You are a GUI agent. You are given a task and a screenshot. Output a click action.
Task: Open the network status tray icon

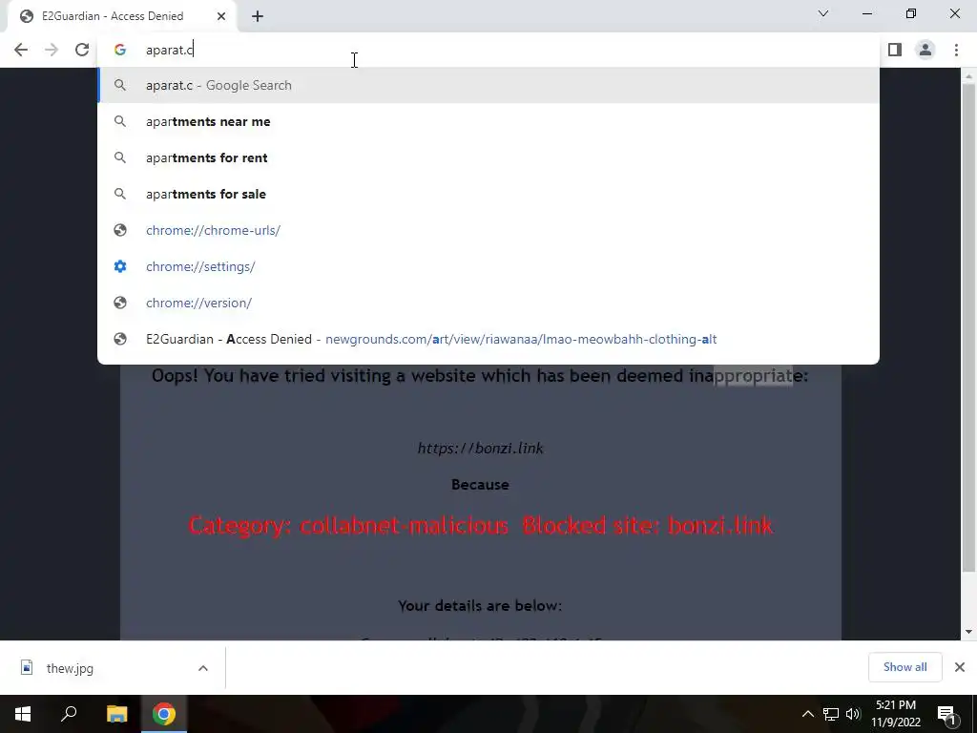831,714
